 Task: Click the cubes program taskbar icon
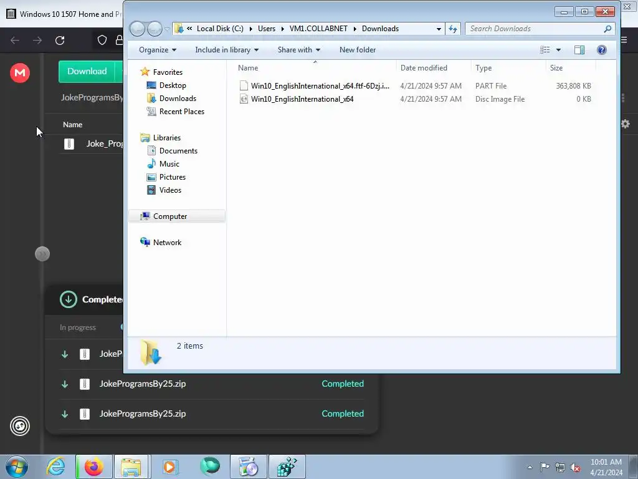pyautogui.click(x=287, y=467)
